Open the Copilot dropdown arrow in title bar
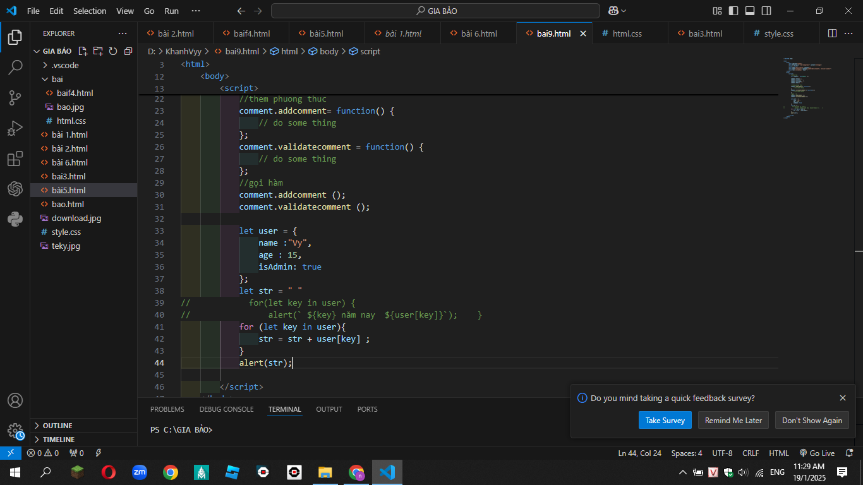863x485 pixels. tap(624, 11)
